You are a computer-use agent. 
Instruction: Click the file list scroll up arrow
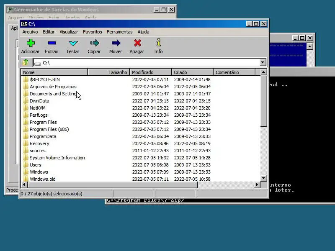pyautogui.click(x=264, y=72)
